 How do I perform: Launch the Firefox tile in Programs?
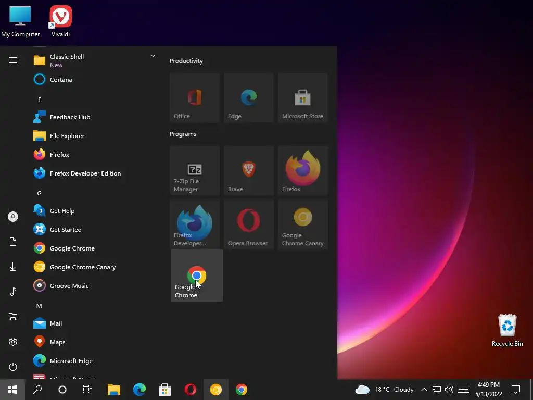pyautogui.click(x=302, y=170)
